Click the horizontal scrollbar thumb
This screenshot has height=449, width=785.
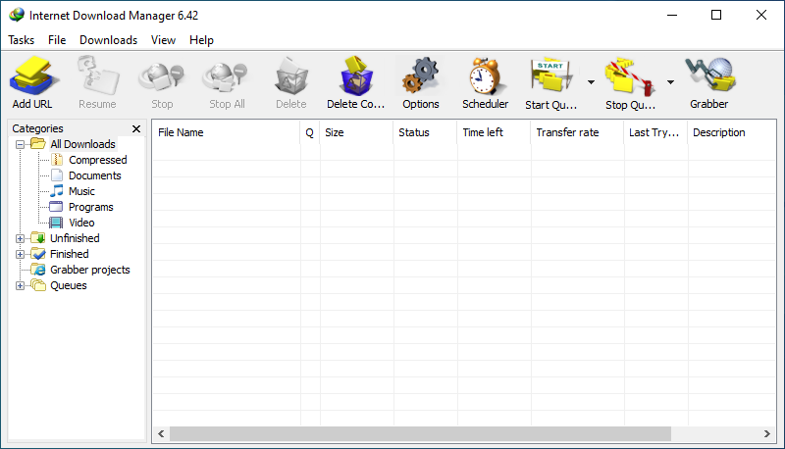pos(420,434)
